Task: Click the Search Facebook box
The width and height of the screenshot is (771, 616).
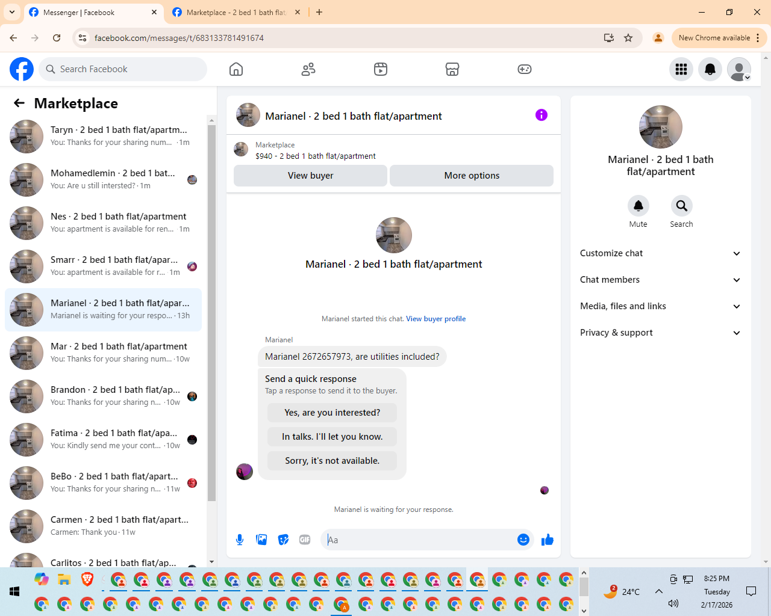Action: pyautogui.click(x=123, y=69)
